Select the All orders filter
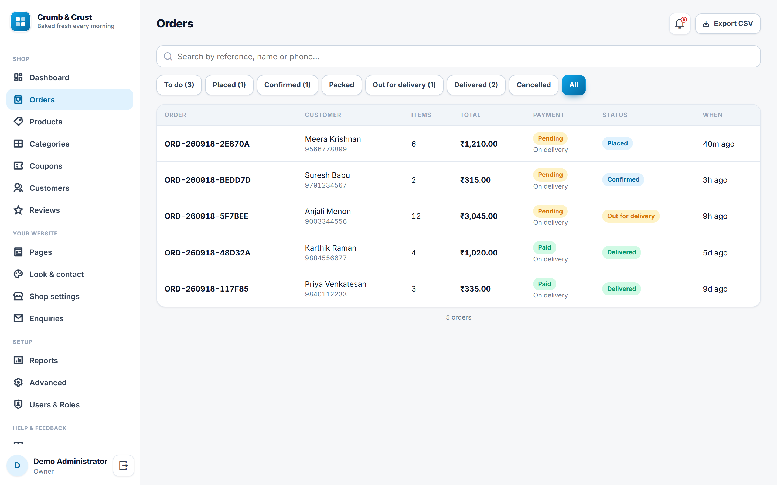777x485 pixels. [574, 85]
